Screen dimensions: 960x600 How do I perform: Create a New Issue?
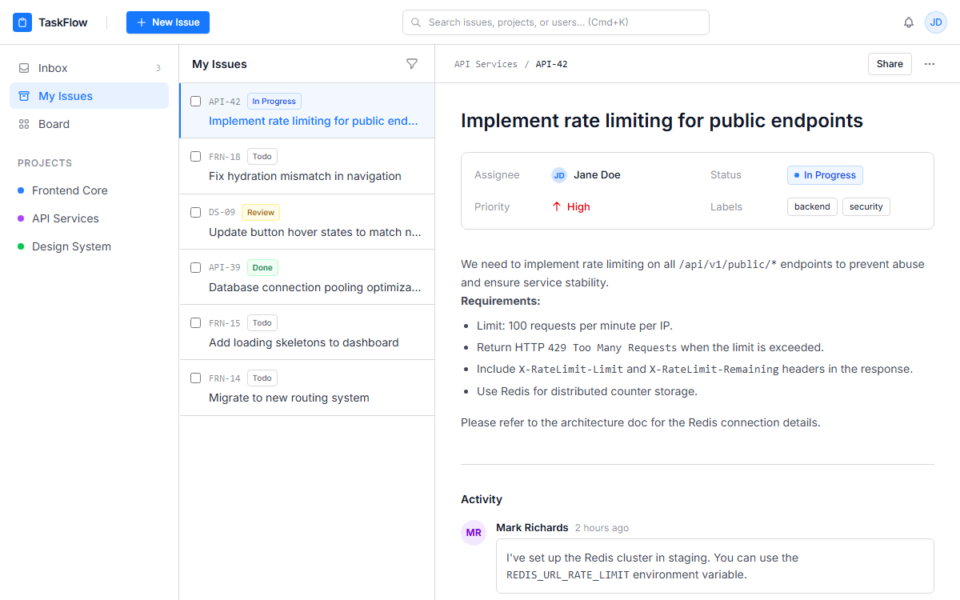[168, 22]
